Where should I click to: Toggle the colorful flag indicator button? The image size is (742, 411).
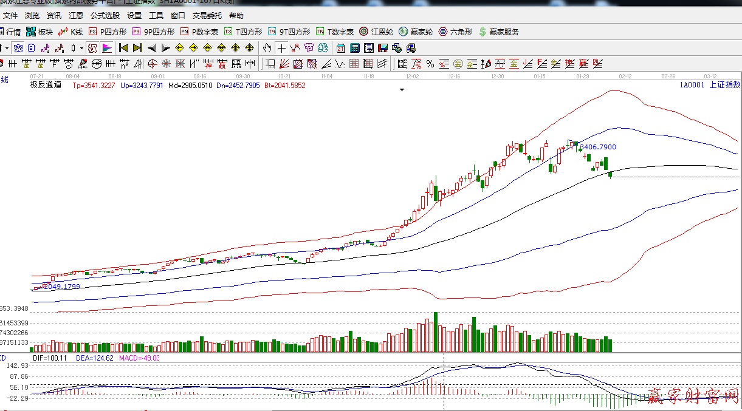(107, 48)
